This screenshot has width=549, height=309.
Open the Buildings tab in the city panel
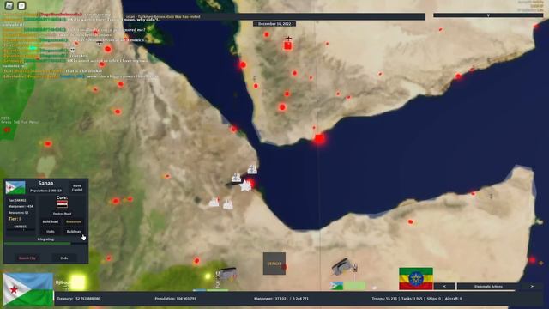click(x=74, y=232)
